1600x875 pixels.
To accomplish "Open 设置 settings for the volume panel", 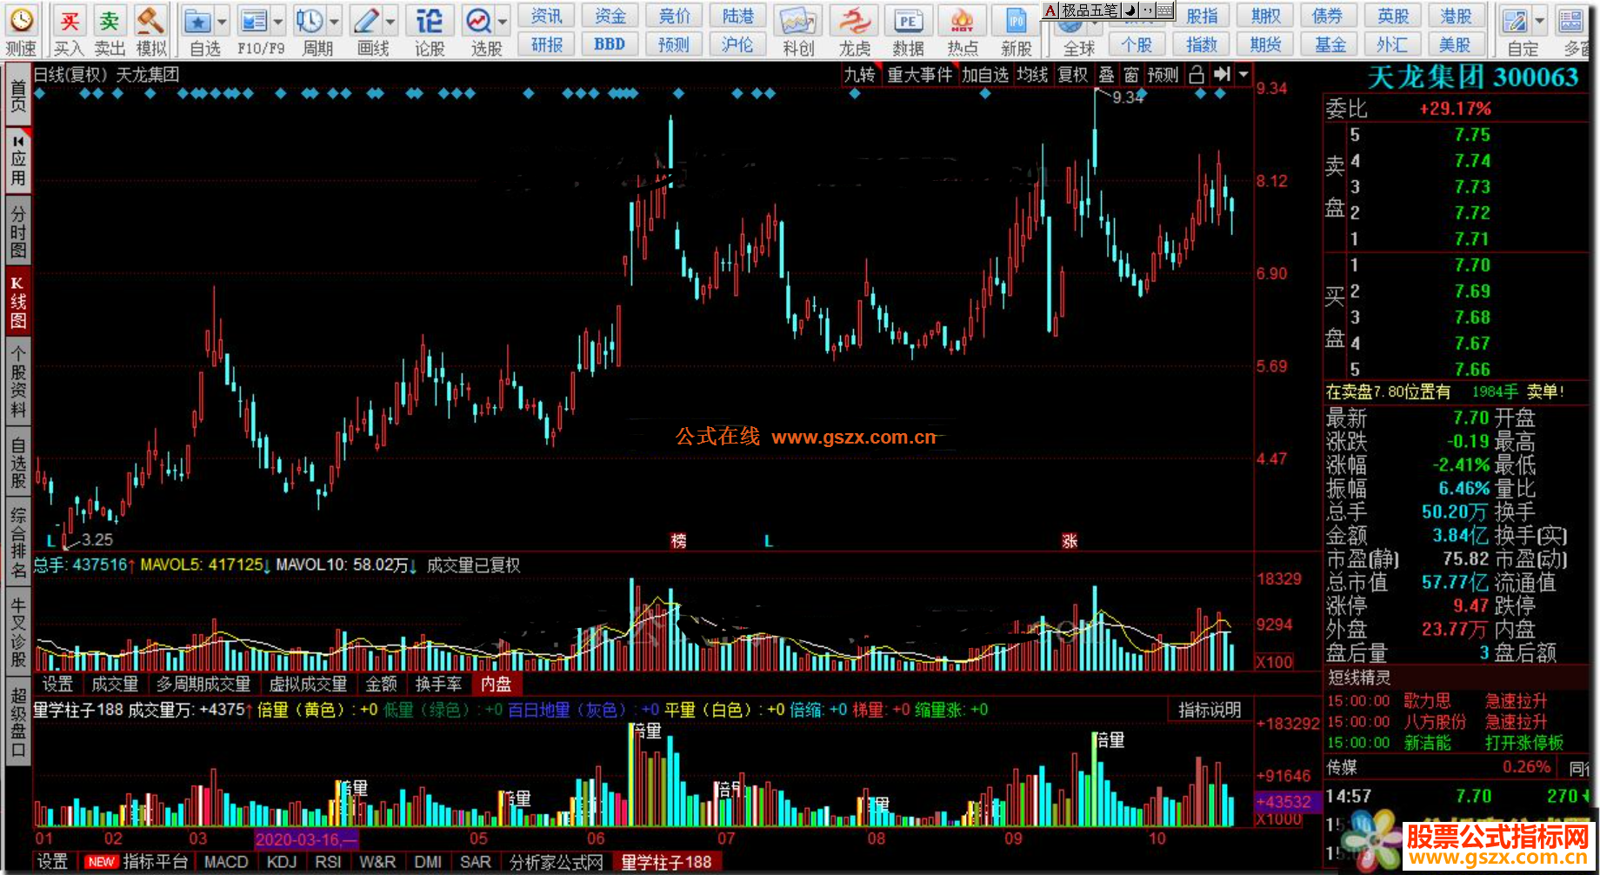I will pos(57,685).
